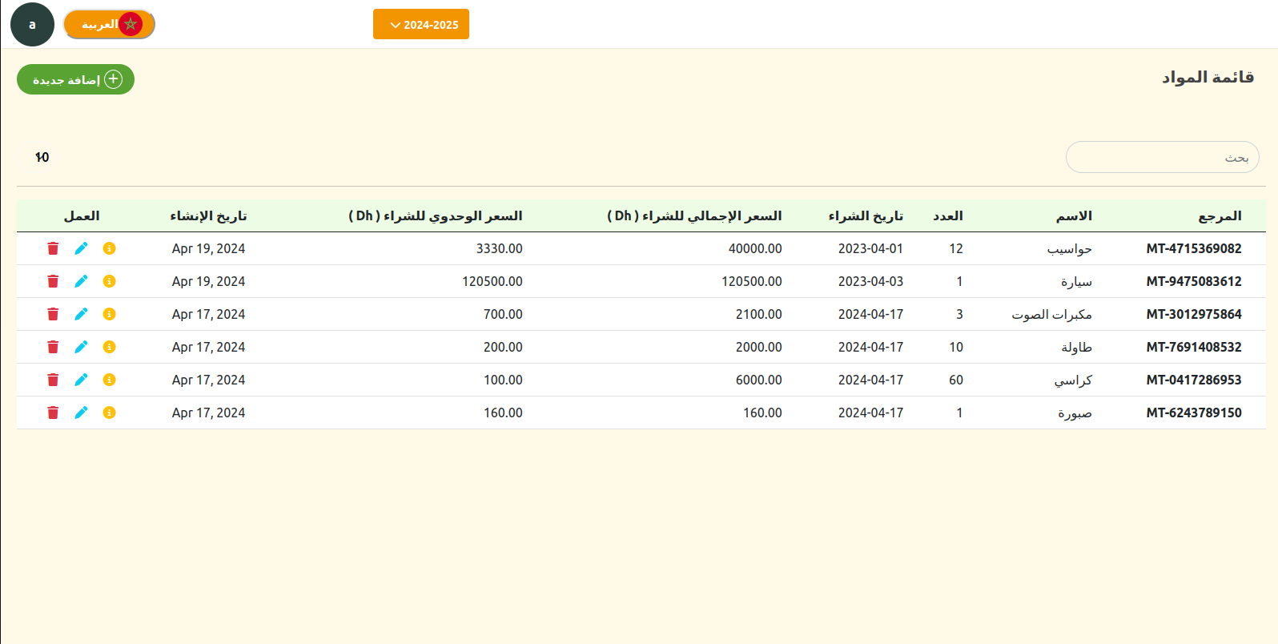Image resolution: width=1278 pixels, height=644 pixels.
Task: Delete the MT-9475083612 row
Action: pos(53,281)
